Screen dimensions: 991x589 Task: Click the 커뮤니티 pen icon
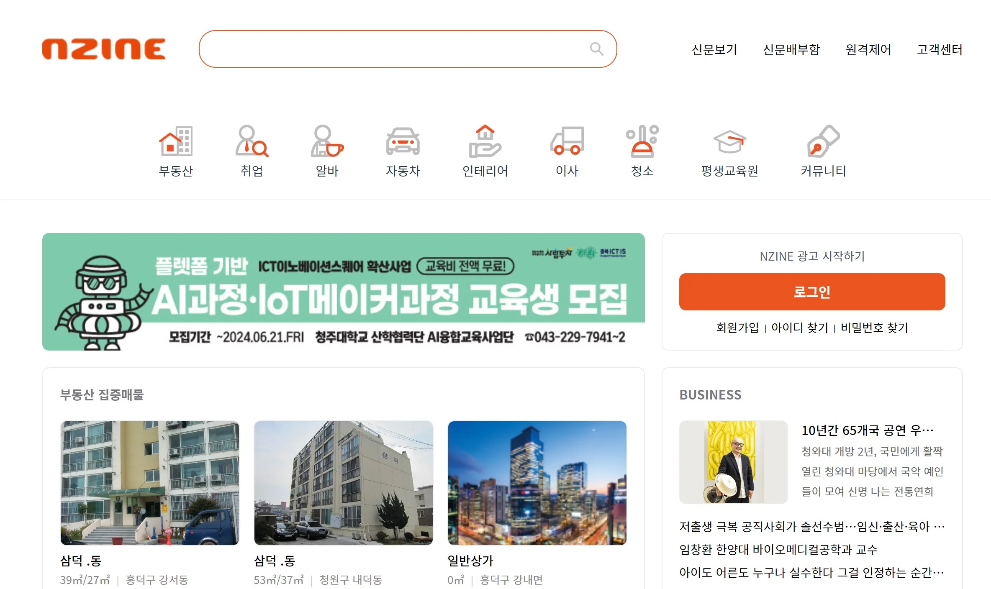point(823,141)
